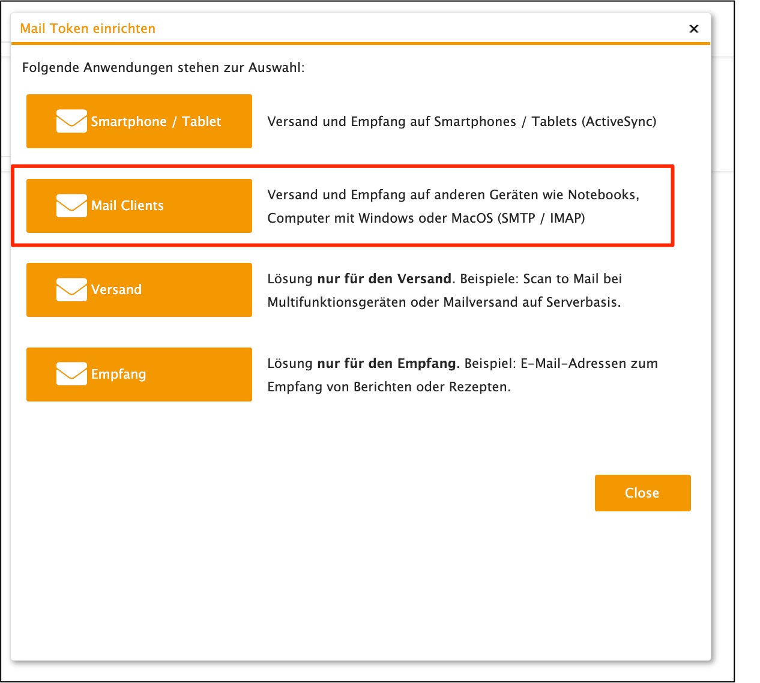Dismiss dialog with the X symbol
Image resolution: width=760 pixels, height=683 pixels.
(693, 29)
